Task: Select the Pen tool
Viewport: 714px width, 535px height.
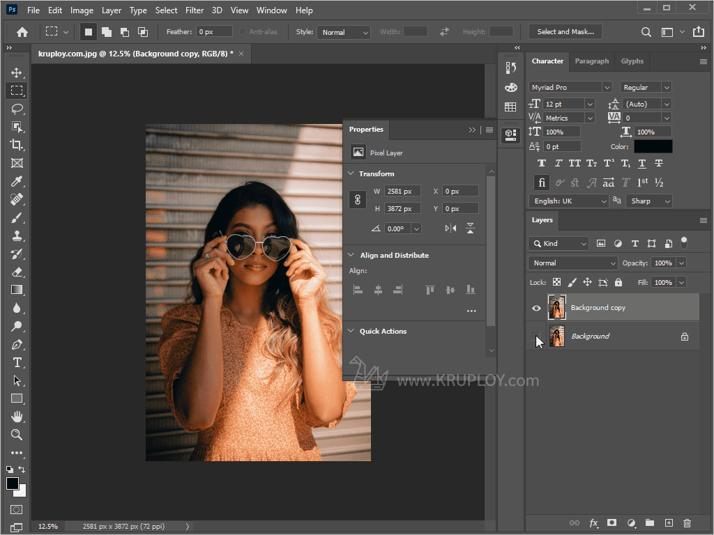Action: point(17,344)
